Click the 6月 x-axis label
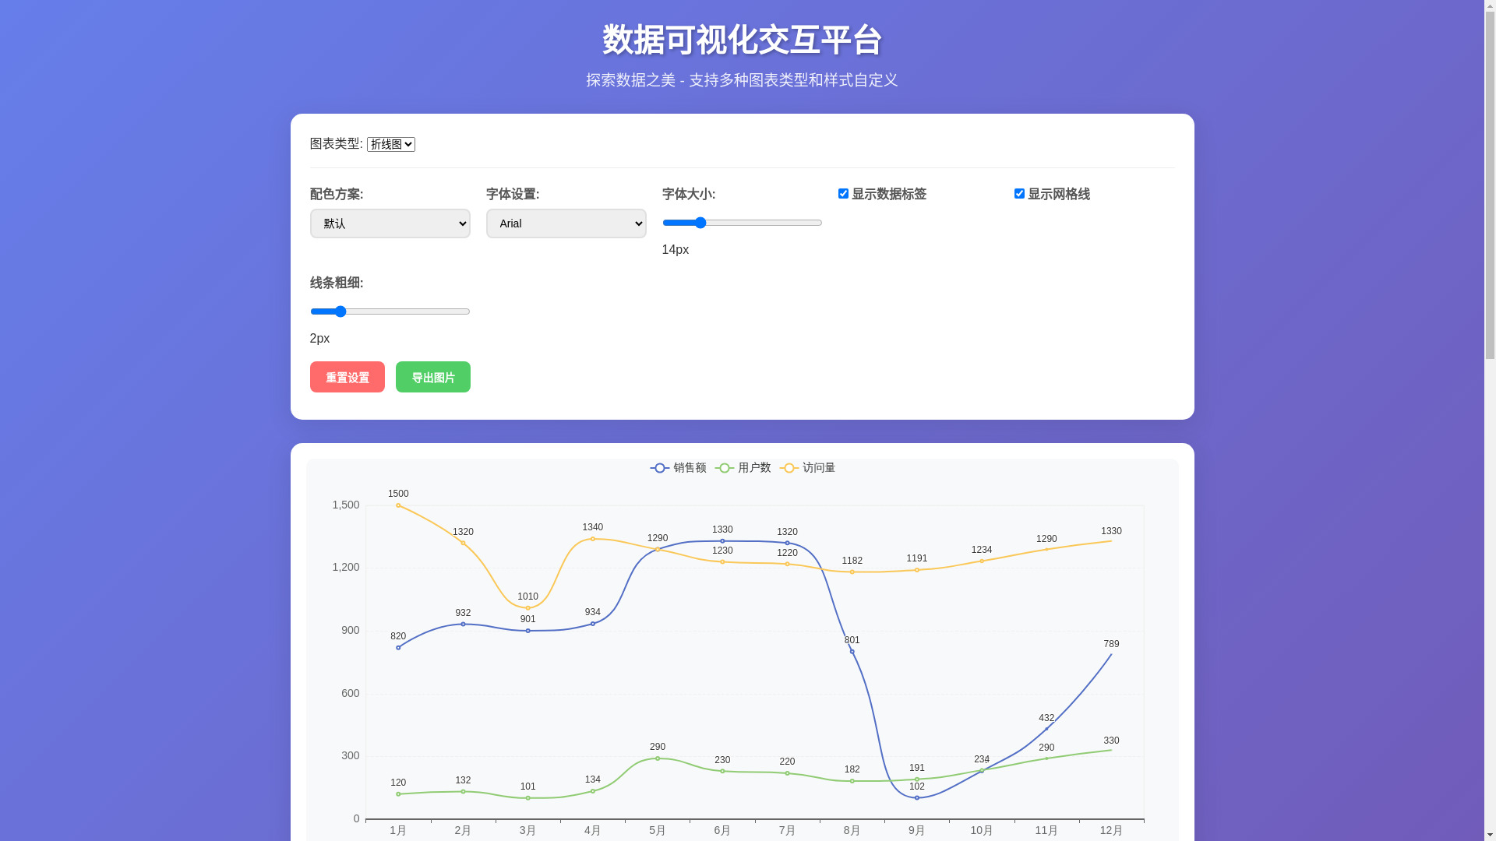This screenshot has width=1496, height=841. click(722, 831)
